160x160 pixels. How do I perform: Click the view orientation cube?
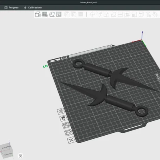[6, 150]
